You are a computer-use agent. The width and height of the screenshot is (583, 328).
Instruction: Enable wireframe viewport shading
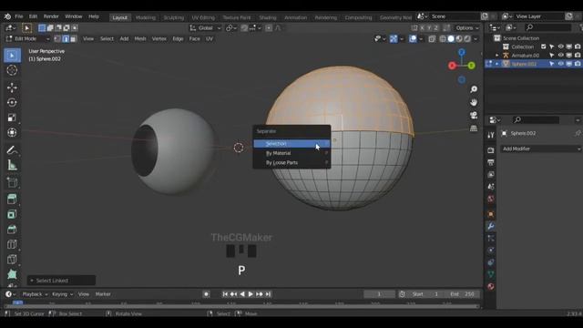pyautogui.click(x=443, y=38)
